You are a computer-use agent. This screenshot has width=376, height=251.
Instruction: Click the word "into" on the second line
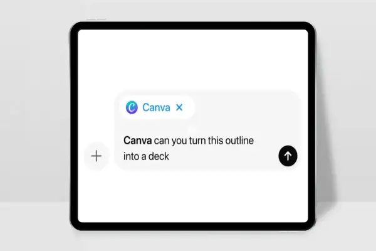tap(133, 158)
